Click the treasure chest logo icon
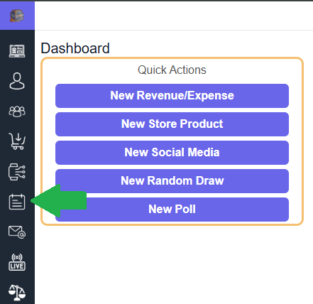 17,16
